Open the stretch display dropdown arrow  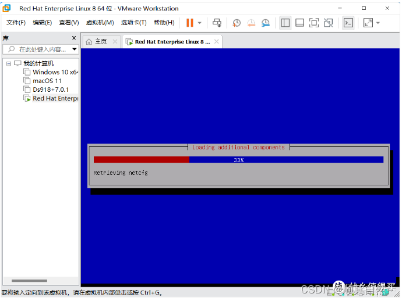tap(378, 23)
